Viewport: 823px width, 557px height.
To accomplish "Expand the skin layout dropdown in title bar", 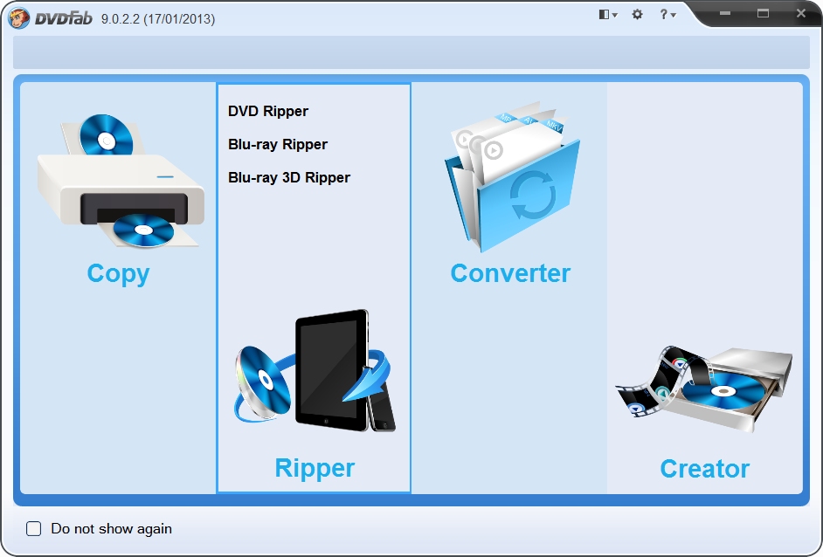I will 608,14.
